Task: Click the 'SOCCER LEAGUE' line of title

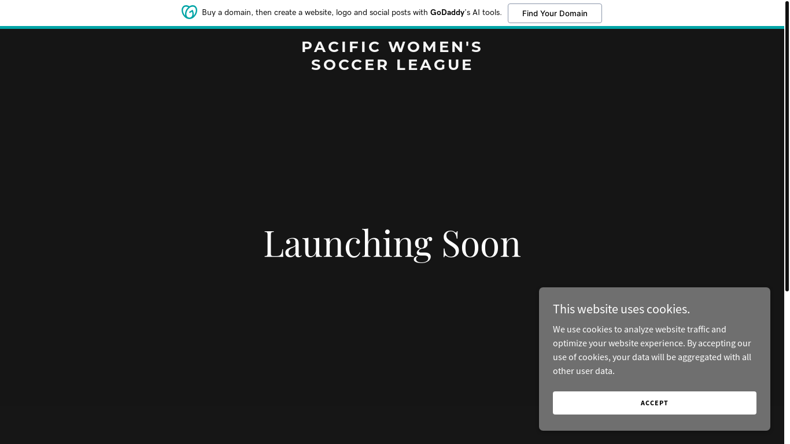Action: click(392, 65)
